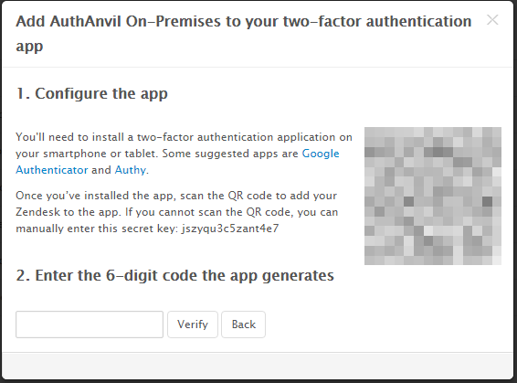Select the secret key jszyqu3c5zant4e7 text
This screenshot has height=383, width=517.
click(x=230, y=229)
